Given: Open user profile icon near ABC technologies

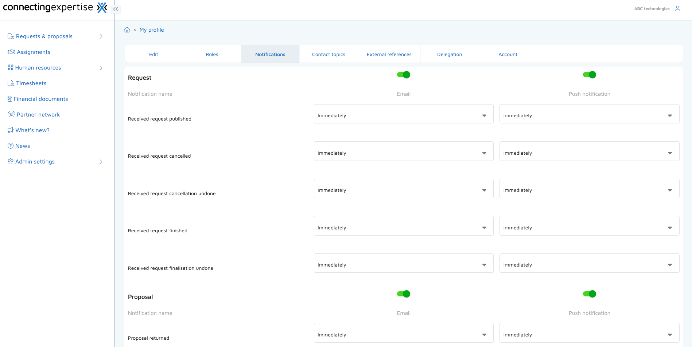Looking at the screenshot, I should [677, 9].
